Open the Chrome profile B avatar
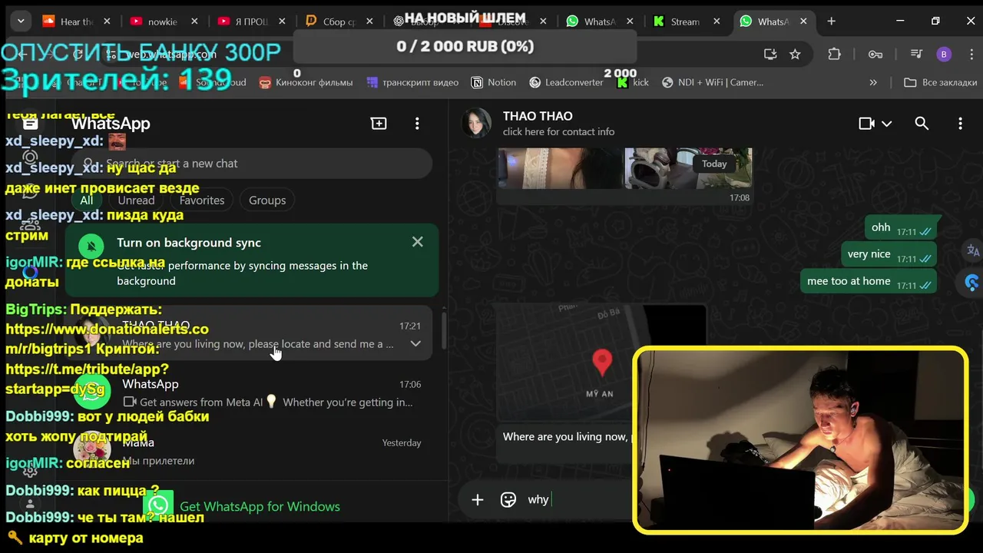 point(944,54)
